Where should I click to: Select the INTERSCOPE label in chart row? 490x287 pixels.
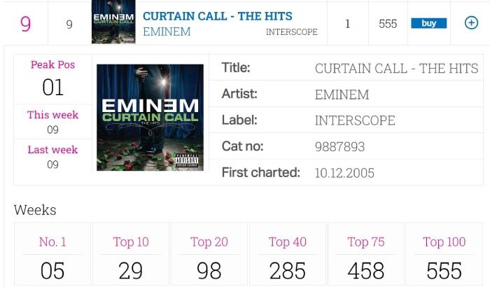(292, 32)
